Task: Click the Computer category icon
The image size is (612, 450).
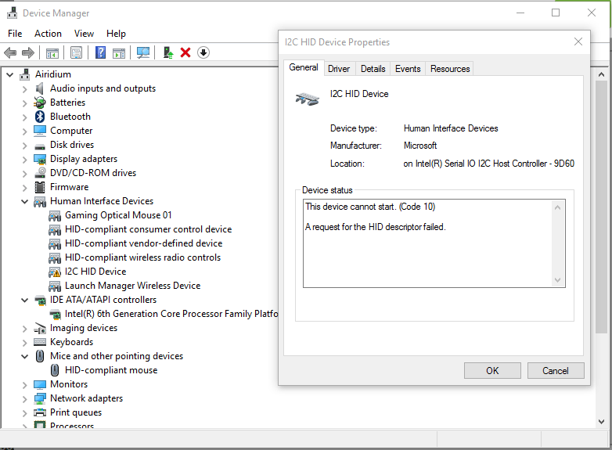Action: (x=40, y=131)
